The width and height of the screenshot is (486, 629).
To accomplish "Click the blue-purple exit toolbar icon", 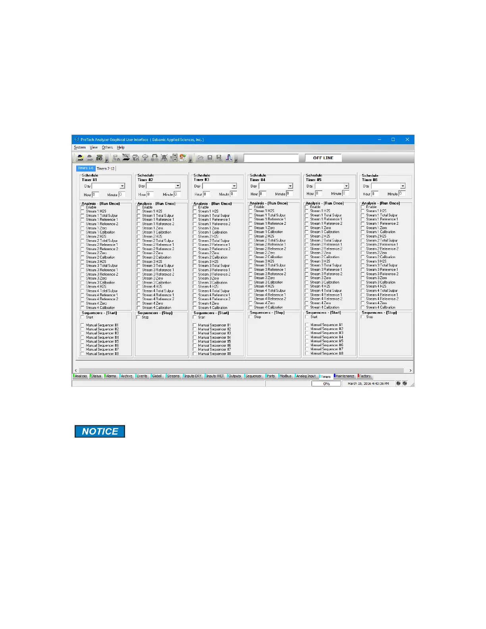I will pos(229,158).
